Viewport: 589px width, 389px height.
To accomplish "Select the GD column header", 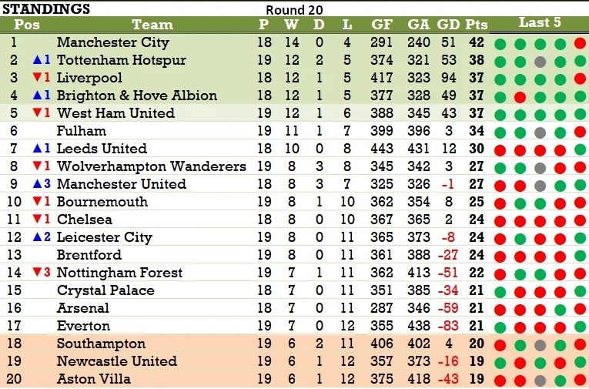I will point(448,25).
